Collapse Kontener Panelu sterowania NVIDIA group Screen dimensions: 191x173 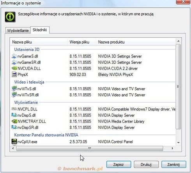point(46,135)
